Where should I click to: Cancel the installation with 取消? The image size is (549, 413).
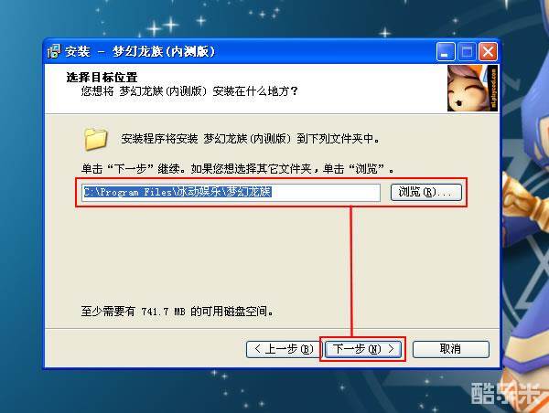click(x=450, y=349)
